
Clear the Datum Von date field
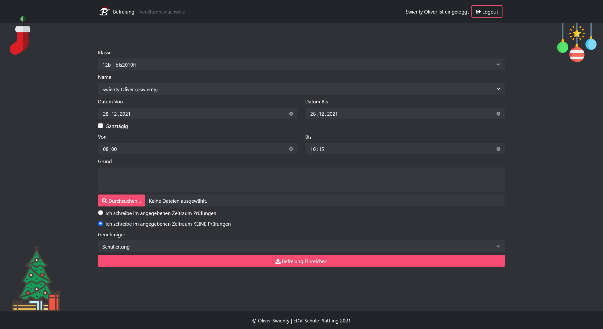[x=291, y=114]
